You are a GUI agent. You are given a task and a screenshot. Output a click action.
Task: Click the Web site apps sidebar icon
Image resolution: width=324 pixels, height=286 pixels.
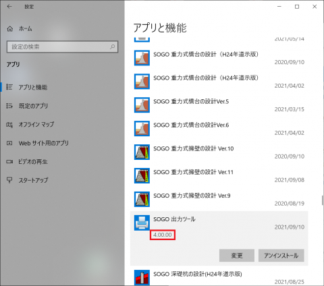click(9, 143)
